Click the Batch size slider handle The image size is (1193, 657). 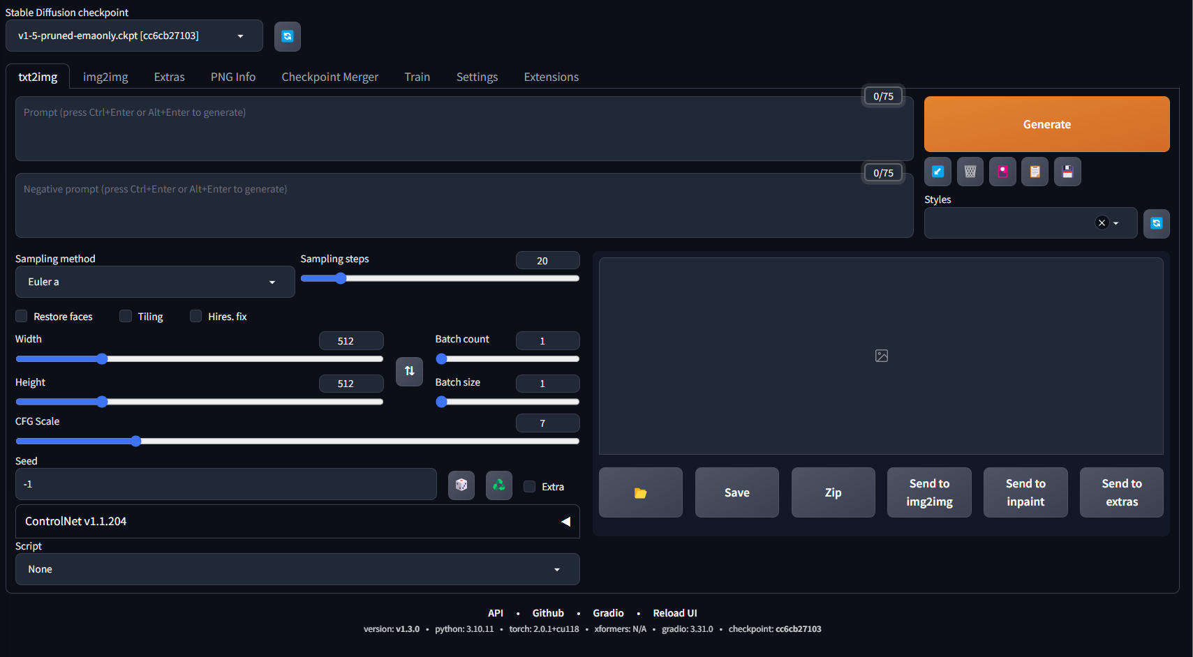pyautogui.click(x=441, y=402)
